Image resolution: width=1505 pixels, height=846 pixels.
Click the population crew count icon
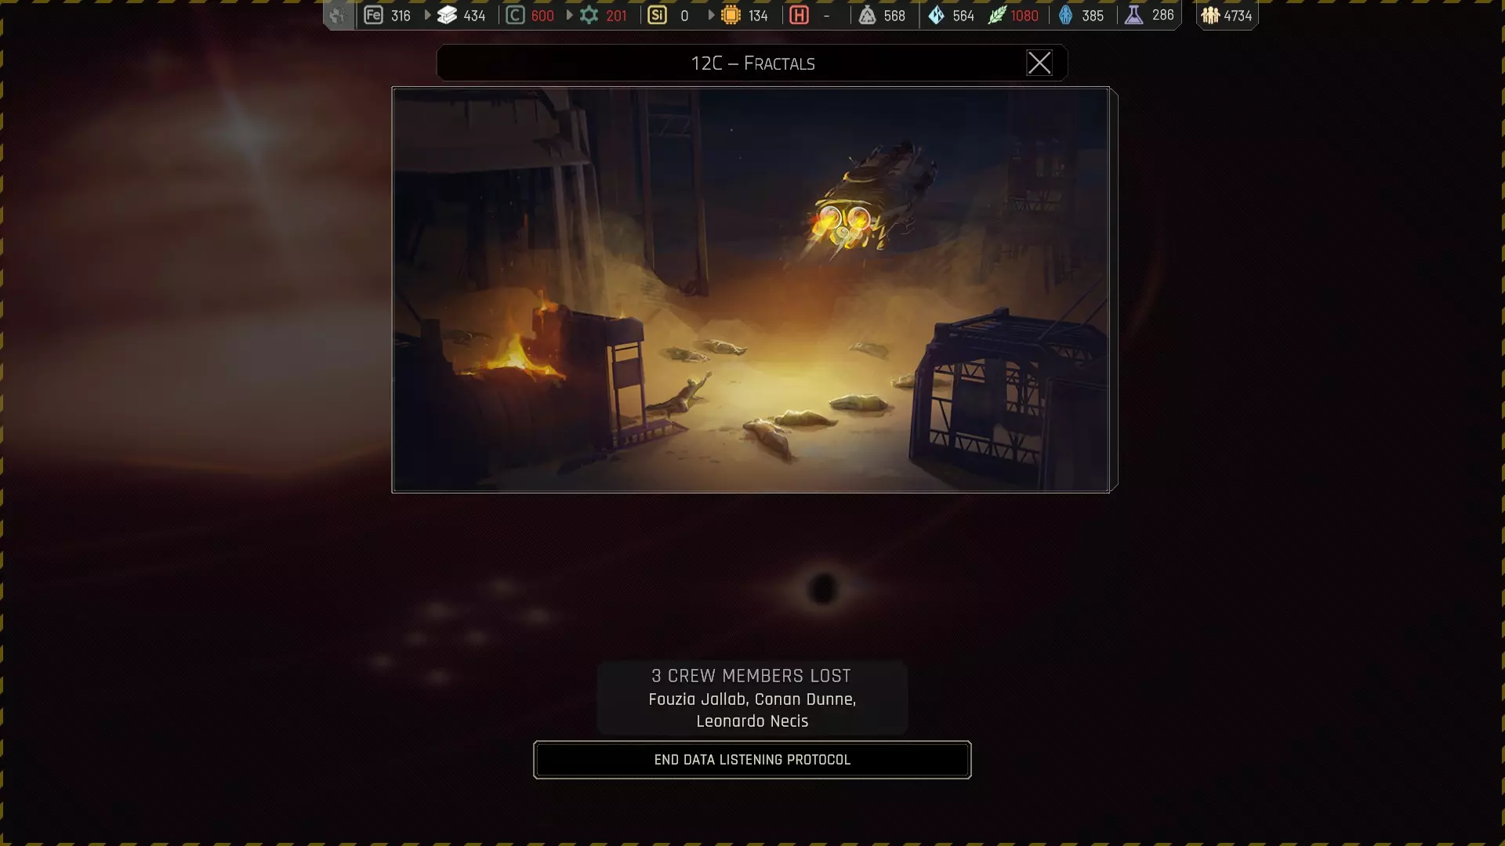tap(1210, 15)
